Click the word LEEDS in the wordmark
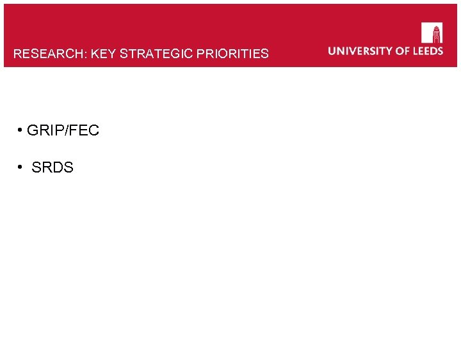Viewport: 461px width, 345px height. pyautogui.click(x=426, y=51)
